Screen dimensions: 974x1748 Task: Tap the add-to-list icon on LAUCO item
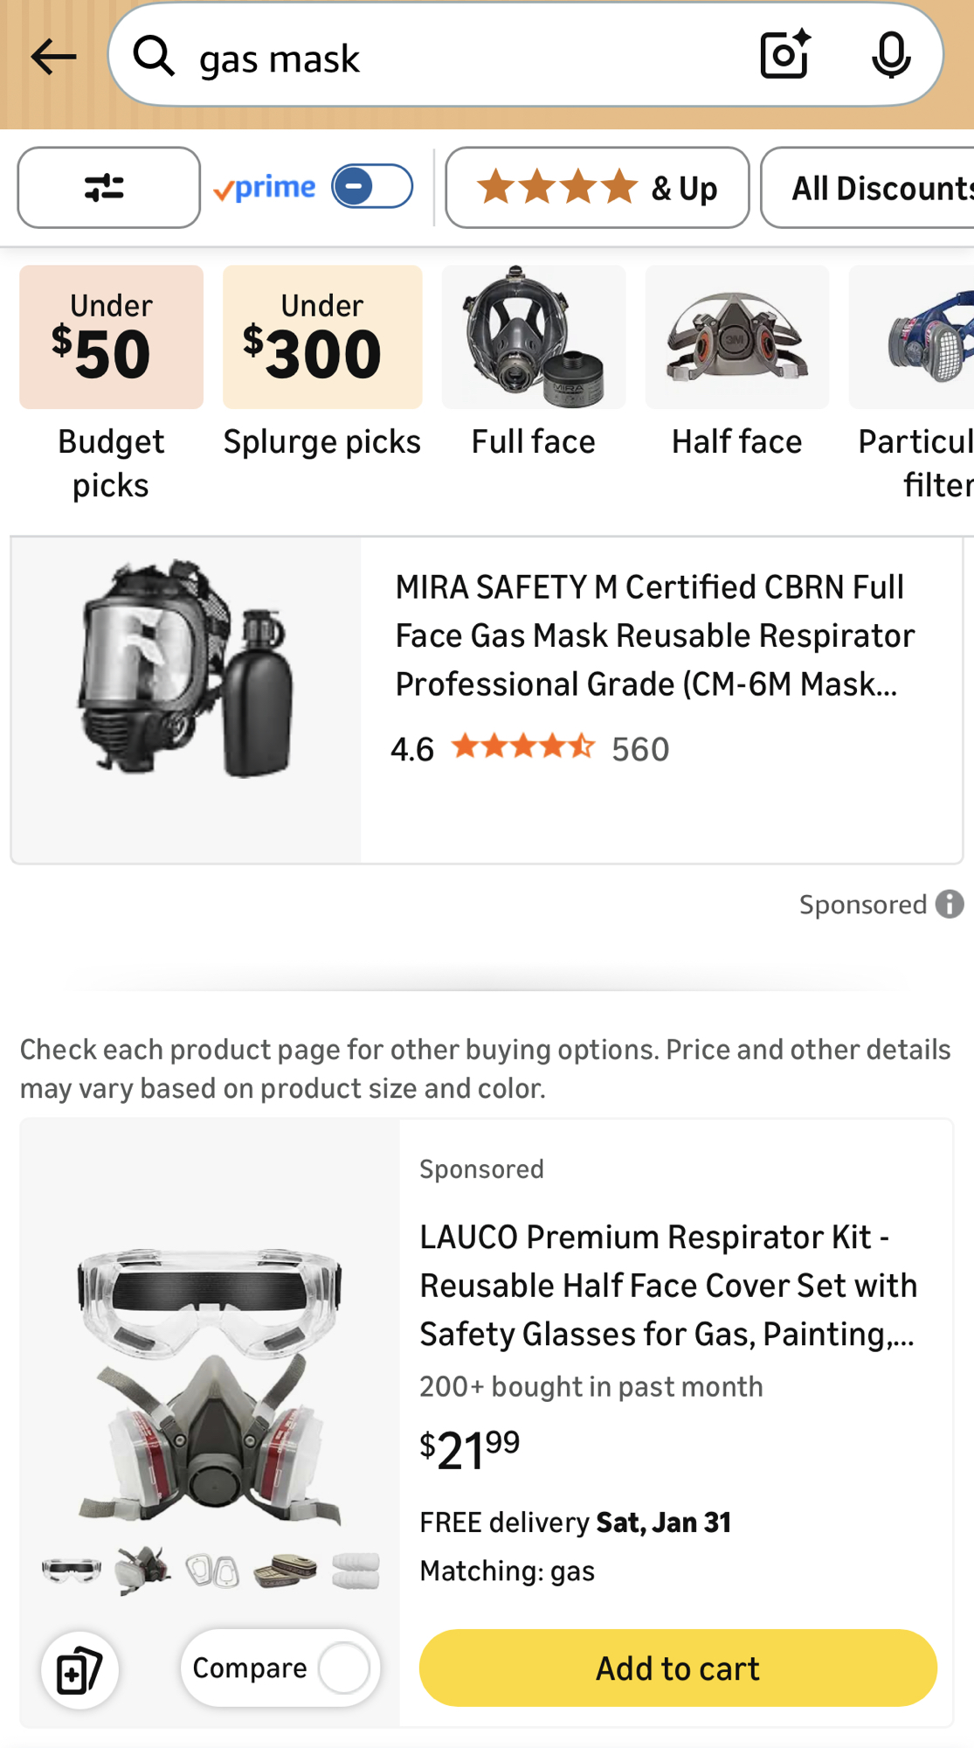[x=79, y=1670]
